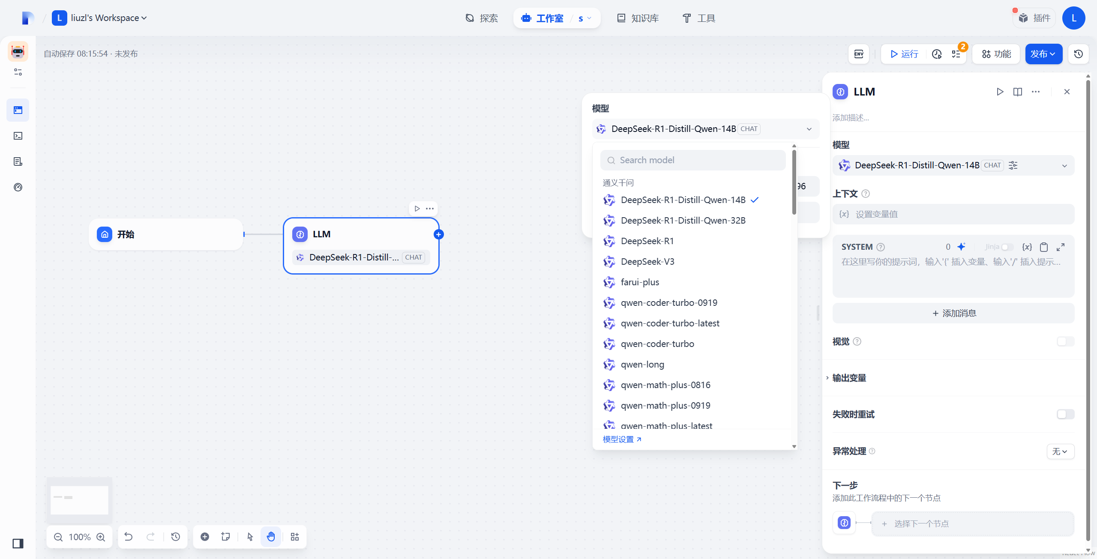Go to 工具 tools tab
The height and width of the screenshot is (559, 1097).
click(x=699, y=18)
